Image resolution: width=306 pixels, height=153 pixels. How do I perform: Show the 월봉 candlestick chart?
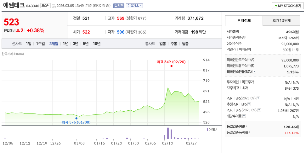click(x=185, y=44)
